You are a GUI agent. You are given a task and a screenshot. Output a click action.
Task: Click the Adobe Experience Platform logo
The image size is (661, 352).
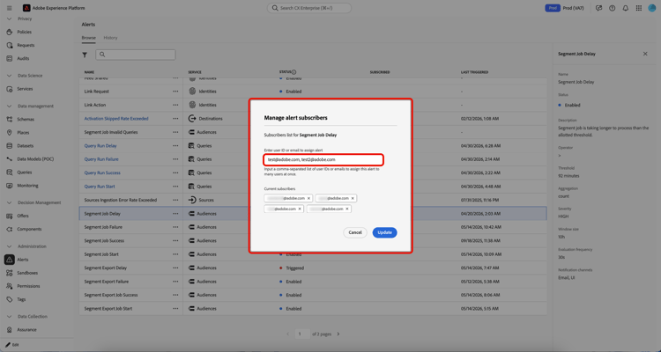[26, 8]
